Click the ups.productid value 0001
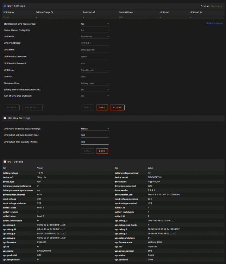226x264 pixels. click(40, 255)
